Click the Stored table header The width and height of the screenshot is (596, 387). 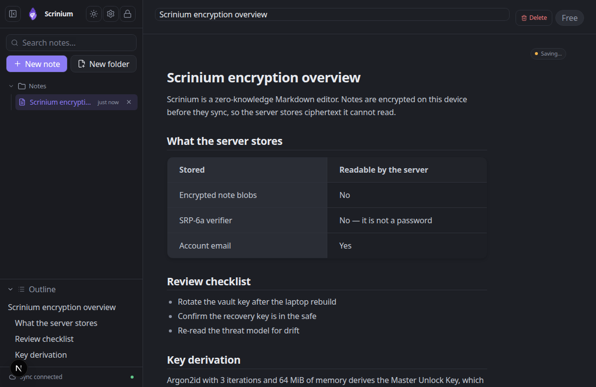[x=247, y=170]
